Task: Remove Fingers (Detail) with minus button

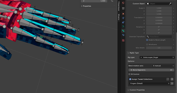Action: 172,83
